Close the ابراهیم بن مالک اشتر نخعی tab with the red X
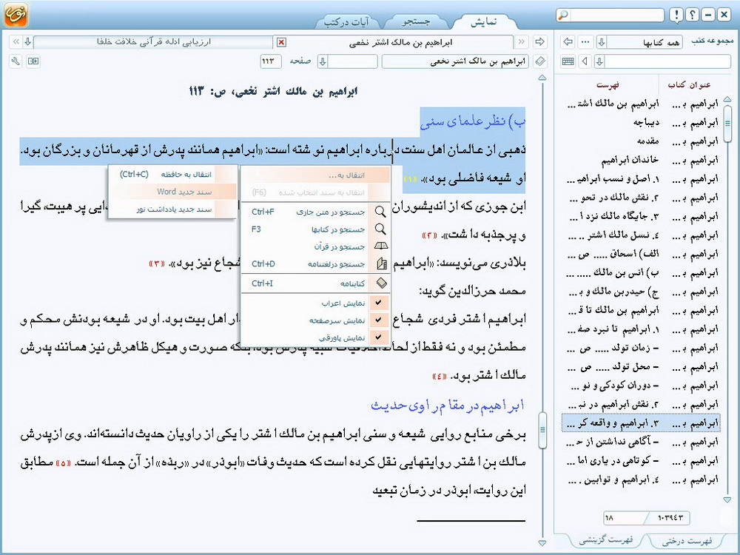This screenshot has width=740, height=555. (281, 42)
